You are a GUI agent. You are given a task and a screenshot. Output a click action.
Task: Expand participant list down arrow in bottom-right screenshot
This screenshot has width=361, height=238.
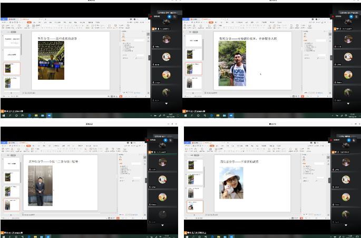347,225
